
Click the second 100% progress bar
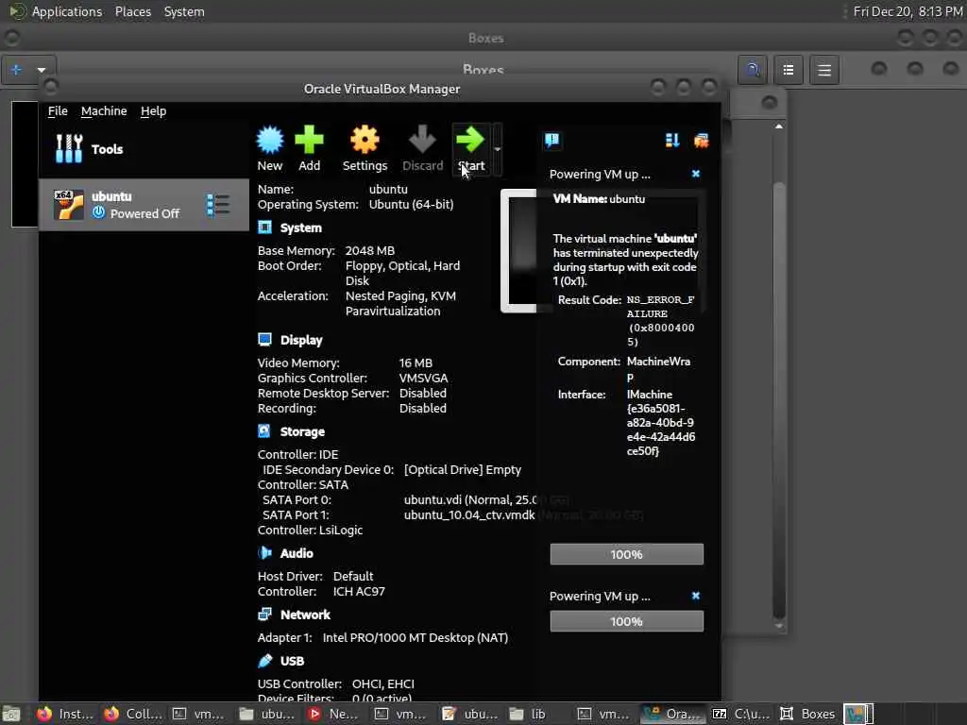coord(627,621)
